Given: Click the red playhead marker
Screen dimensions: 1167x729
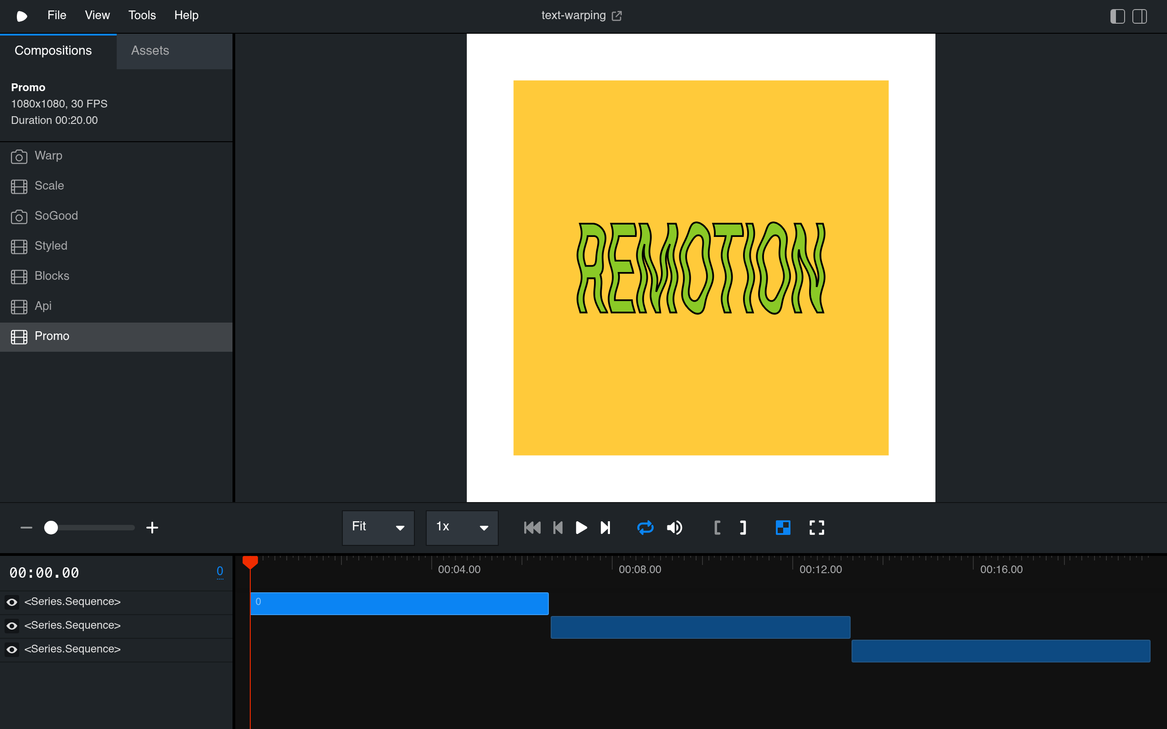Looking at the screenshot, I should [x=250, y=562].
